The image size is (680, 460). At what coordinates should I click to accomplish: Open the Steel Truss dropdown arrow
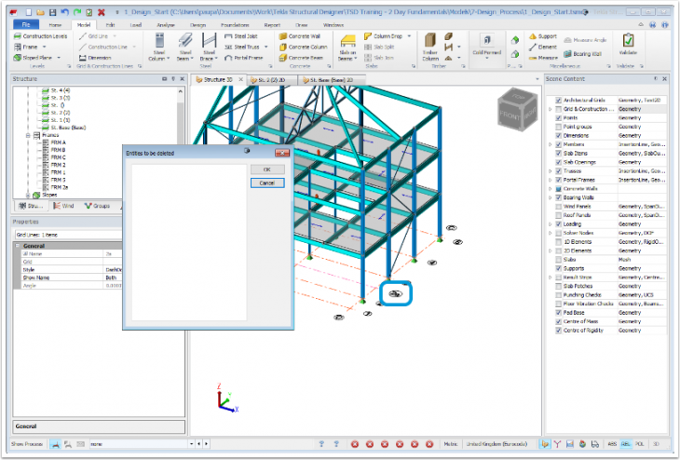pos(265,47)
